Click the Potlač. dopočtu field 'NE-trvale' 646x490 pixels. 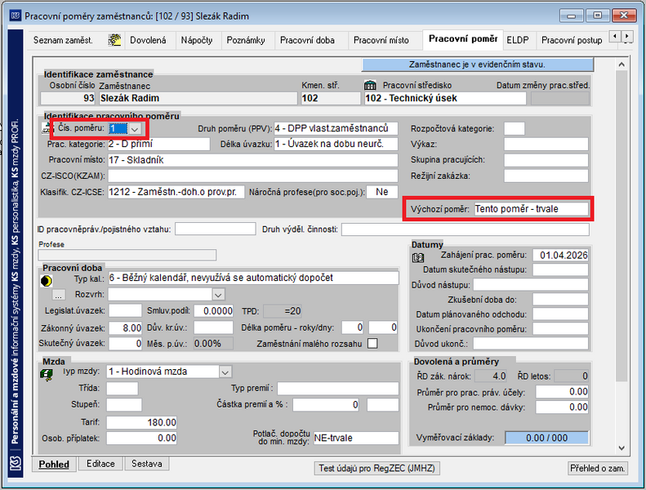click(356, 438)
